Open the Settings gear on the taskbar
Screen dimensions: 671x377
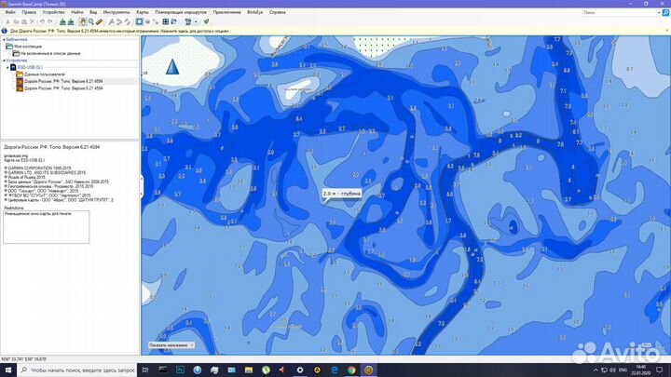(x=300, y=370)
